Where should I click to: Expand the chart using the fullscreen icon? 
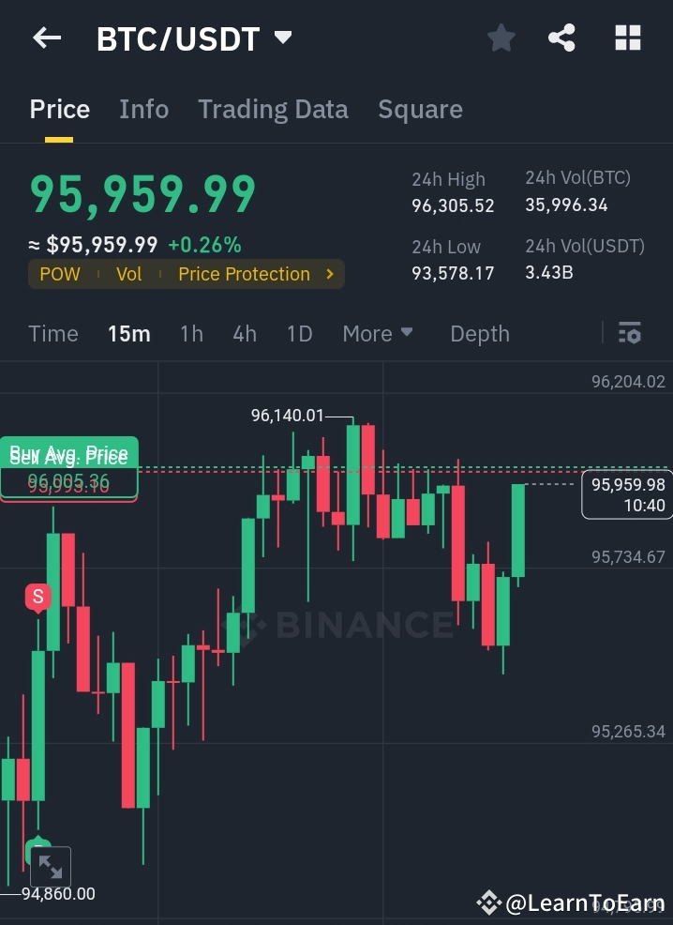click(x=51, y=865)
